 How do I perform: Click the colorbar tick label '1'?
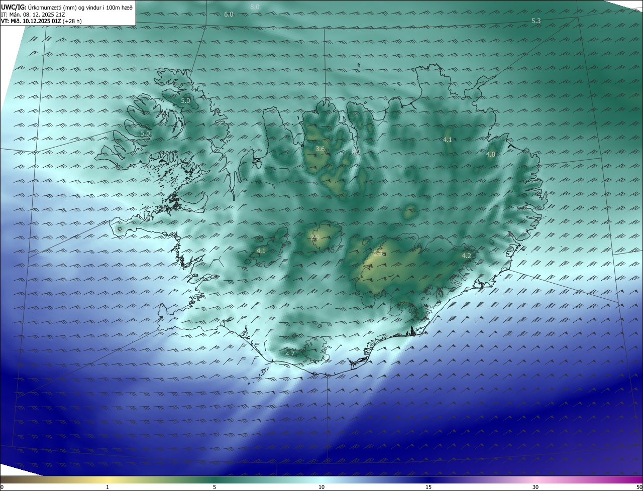[108, 487]
